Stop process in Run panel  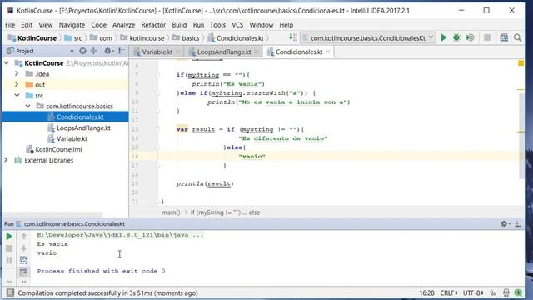pos(9,248)
